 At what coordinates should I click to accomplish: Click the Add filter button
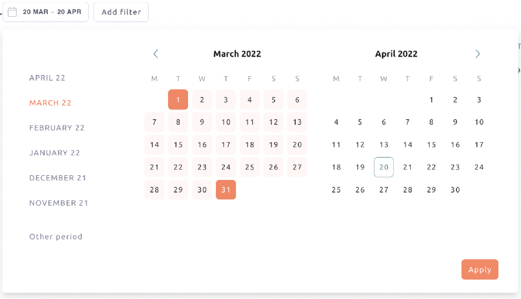click(121, 12)
